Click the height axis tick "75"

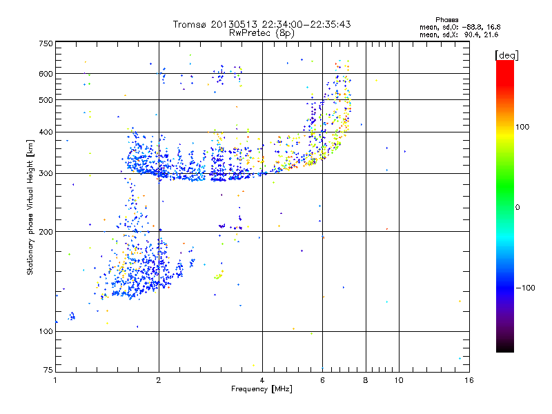coord(48,370)
